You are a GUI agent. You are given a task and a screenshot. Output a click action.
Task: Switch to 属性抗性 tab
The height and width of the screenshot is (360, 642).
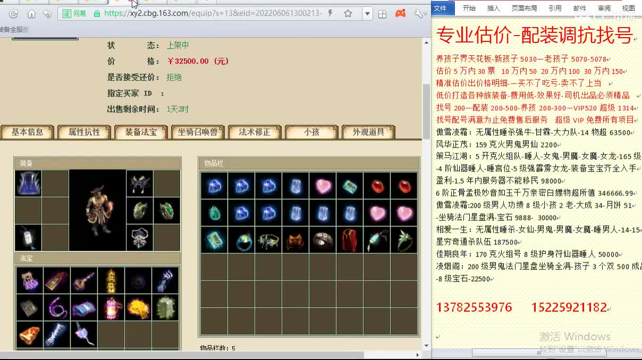coord(84,132)
